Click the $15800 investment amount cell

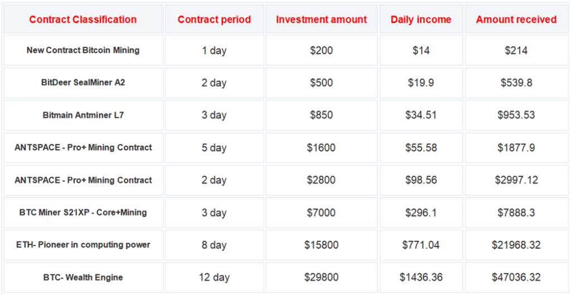(321, 245)
